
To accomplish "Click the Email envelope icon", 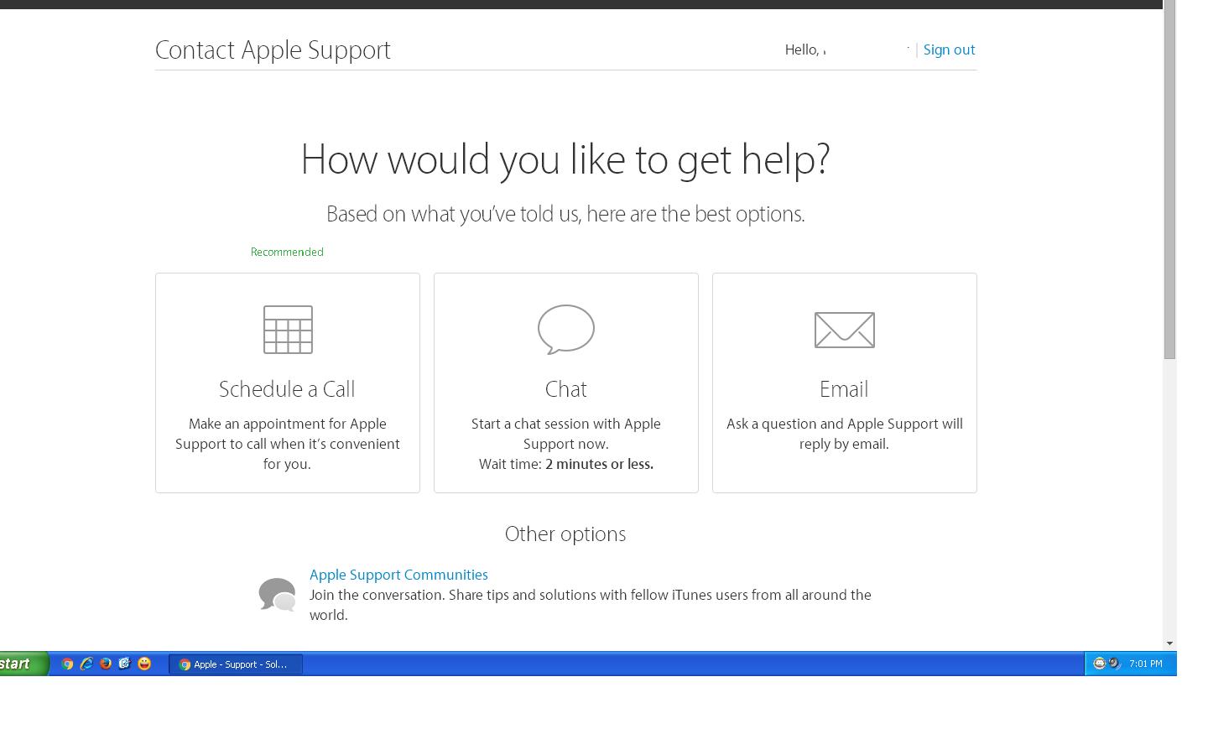I will (845, 330).
